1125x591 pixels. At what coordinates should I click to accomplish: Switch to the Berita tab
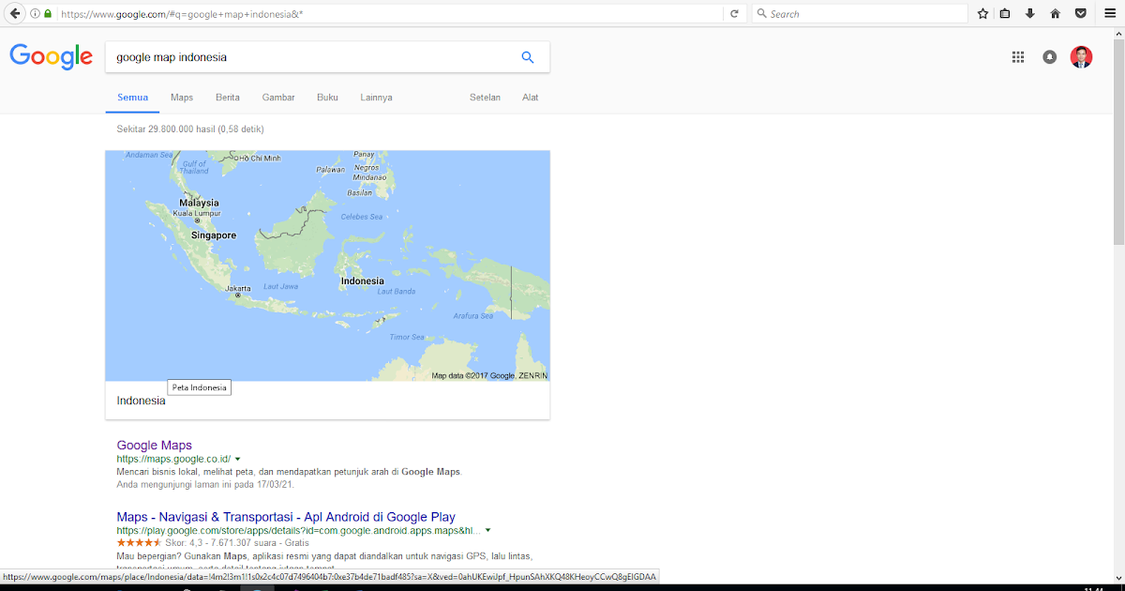click(228, 98)
